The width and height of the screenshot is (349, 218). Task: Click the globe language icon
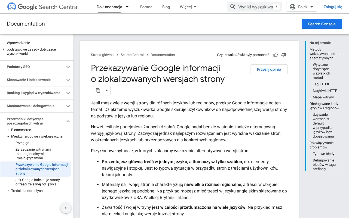click(x=293, y=7)
